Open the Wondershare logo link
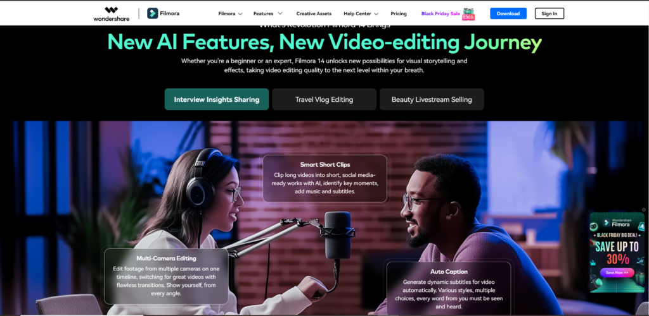The image size is (649, 316). 111,14
